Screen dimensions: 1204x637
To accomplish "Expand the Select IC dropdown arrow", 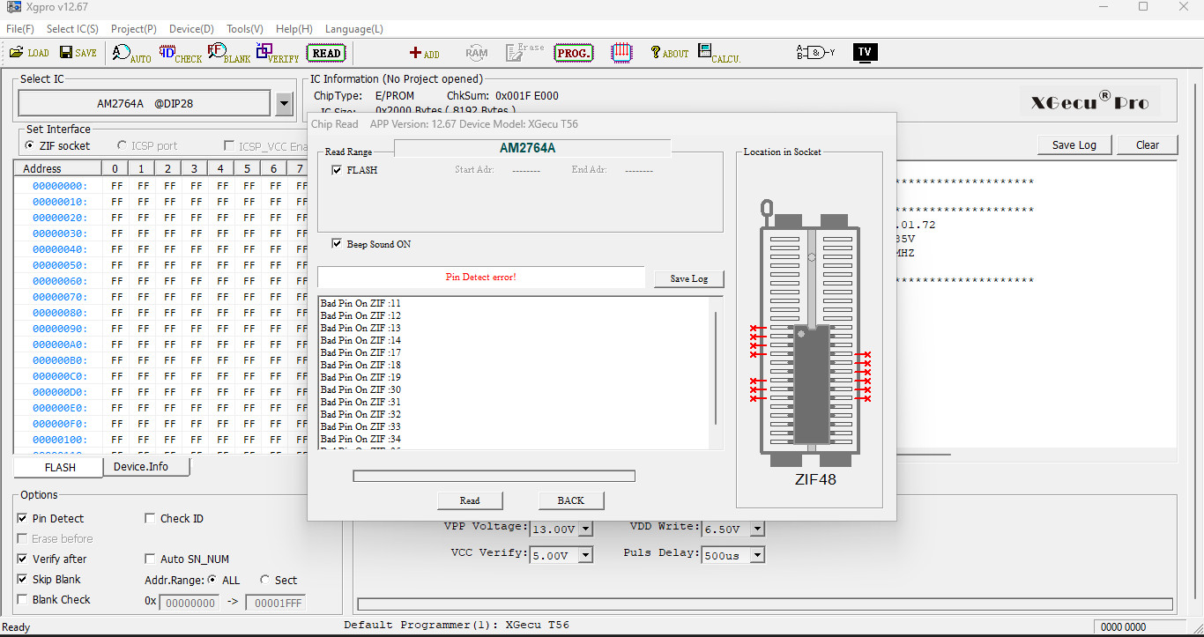I will coord(284,104).
